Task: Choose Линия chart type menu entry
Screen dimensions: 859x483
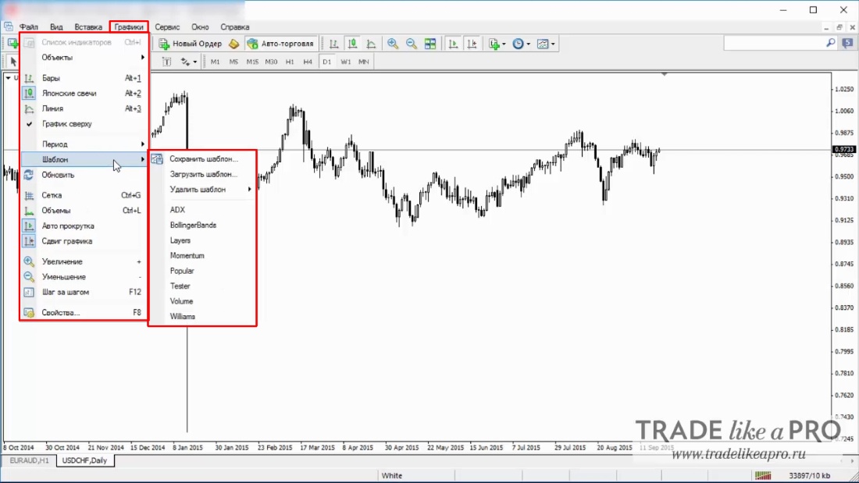Action: pos(84,109)
